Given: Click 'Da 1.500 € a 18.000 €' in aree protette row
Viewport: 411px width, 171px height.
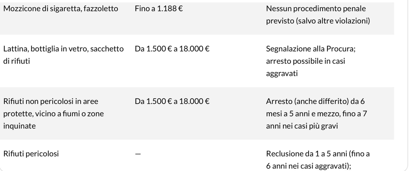Looking at the screenshot, I should [x=172, y=101].
